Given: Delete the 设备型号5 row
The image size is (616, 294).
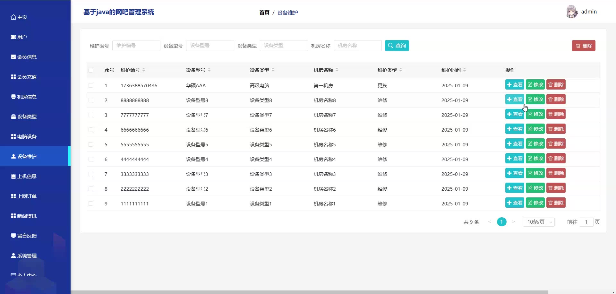Looking at the screenshot, I should pyautogui.click(x=556, y=144).
